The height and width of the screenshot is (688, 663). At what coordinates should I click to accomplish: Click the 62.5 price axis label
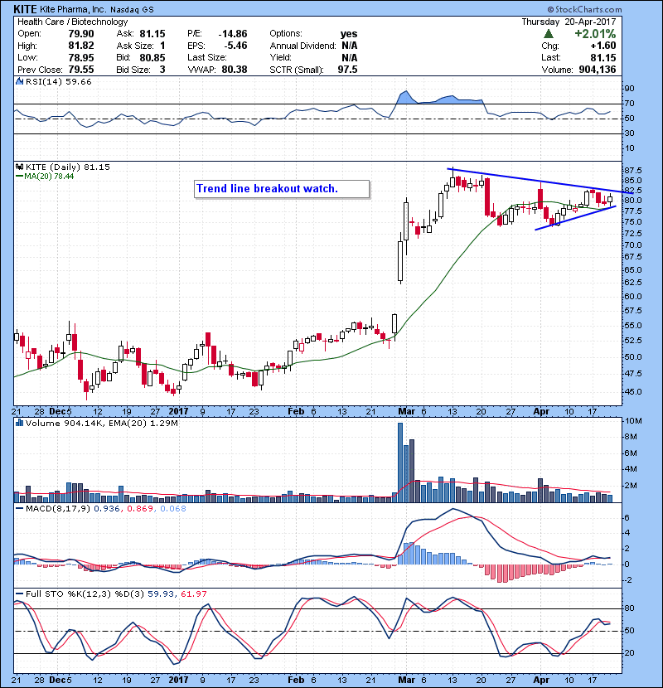(632, 282)
